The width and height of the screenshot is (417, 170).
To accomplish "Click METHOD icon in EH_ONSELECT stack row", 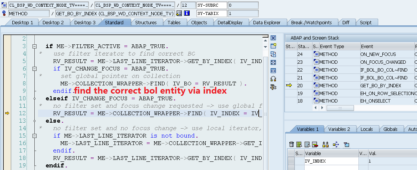I will [316, 101].
